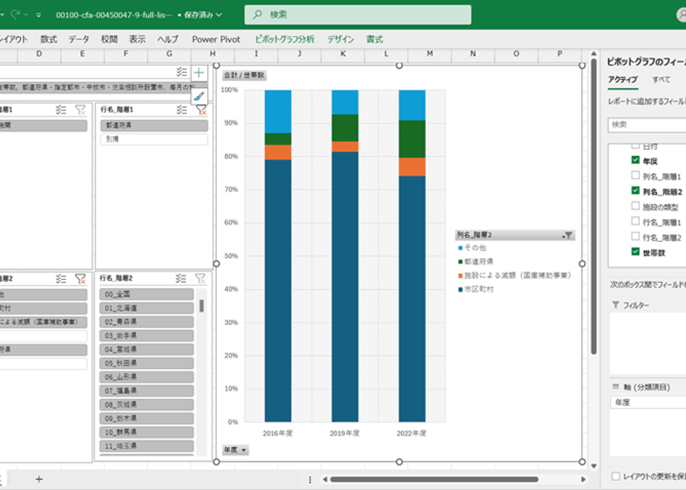Click the chart styles paintbrush button
The height and width of the screenshot is (490, 686).
click(199, 96)
